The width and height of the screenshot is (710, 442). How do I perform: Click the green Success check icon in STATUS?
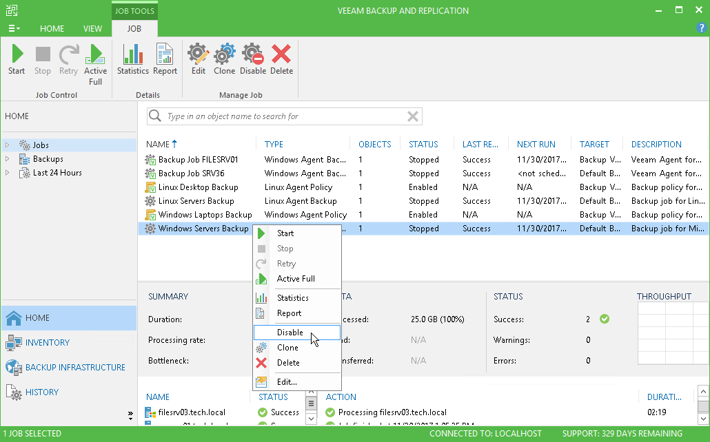coord(604,319)
